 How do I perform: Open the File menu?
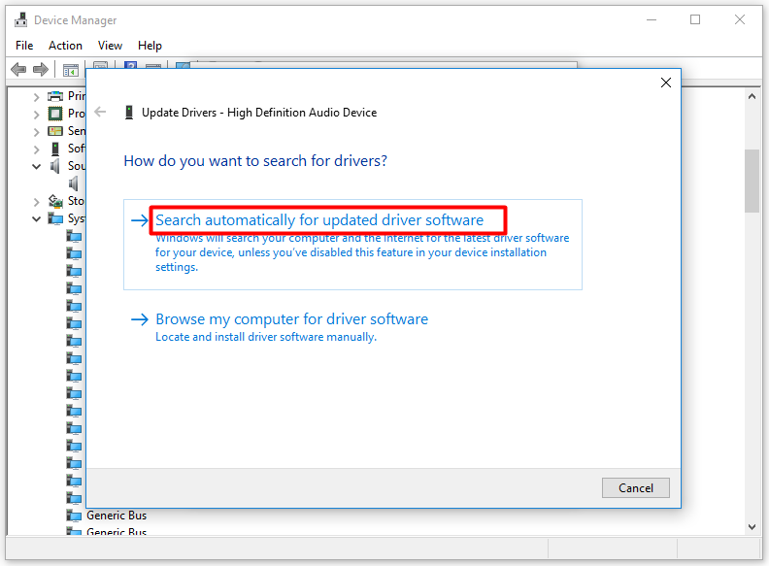24,46
